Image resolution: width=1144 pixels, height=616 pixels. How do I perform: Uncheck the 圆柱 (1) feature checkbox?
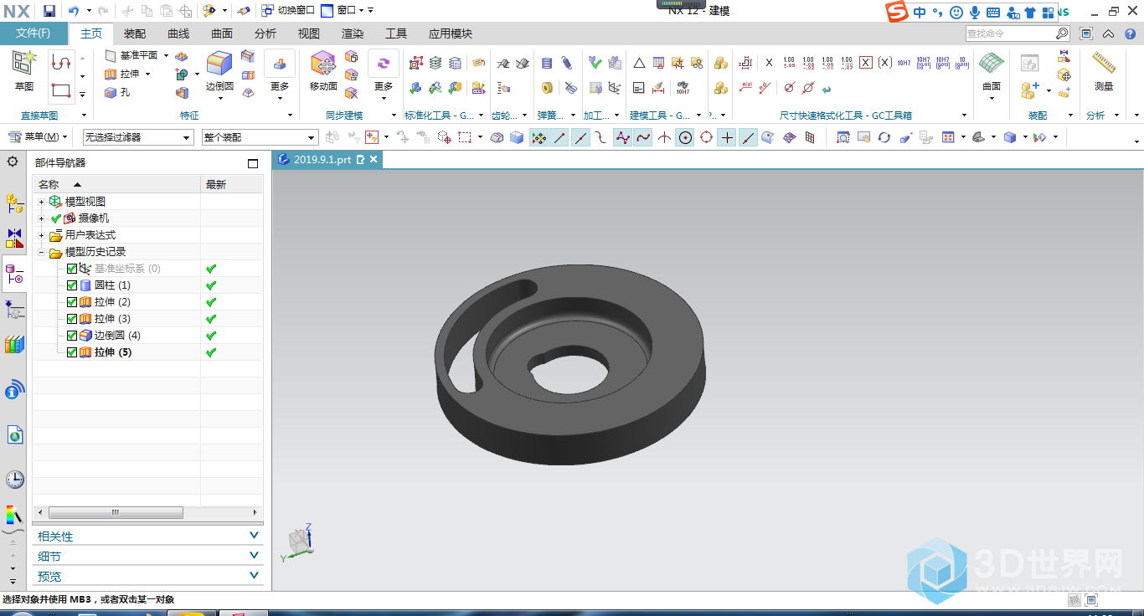72,285
